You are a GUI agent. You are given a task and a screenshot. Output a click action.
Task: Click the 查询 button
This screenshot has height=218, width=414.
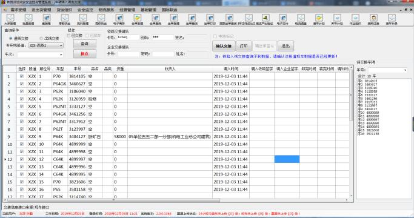pos(84,44)
